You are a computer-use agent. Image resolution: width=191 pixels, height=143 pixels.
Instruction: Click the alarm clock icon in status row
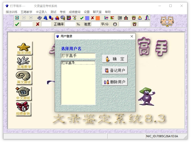point(134,24)
